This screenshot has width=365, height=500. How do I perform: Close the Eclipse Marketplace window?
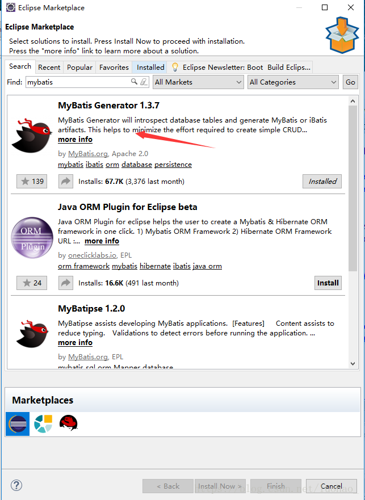click(351, 7)
